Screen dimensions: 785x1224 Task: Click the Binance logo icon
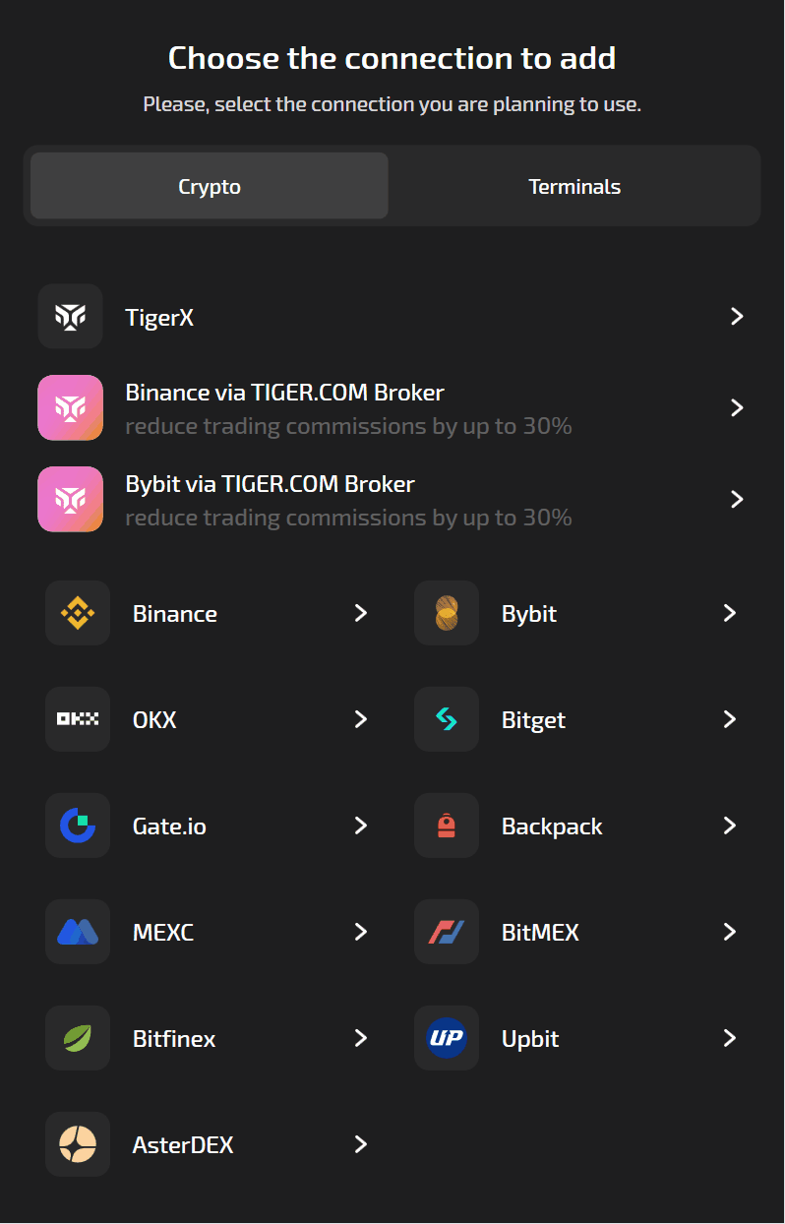pyautogui.click(x=78, y=613)
